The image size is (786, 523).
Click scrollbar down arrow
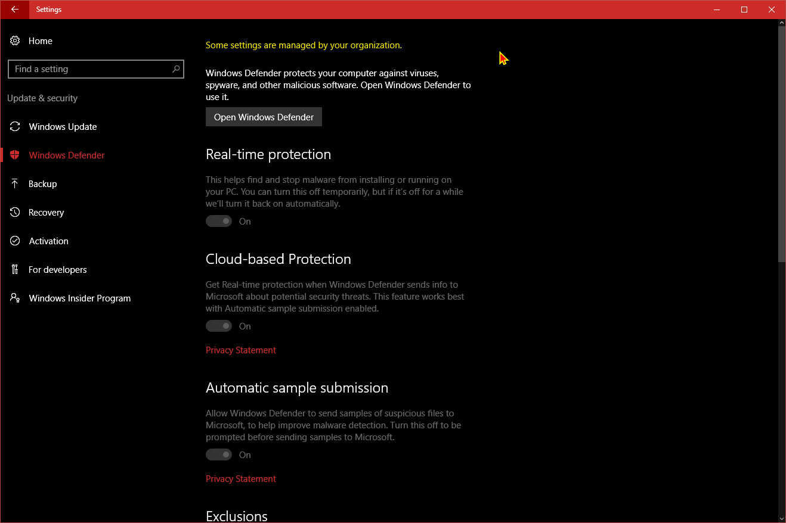pyautogui.click(x=782, y=518)
